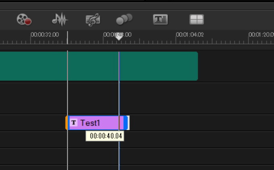Viewport: 274px width, 170px height.
Task: Click the 00:00:40.04 timecode tooltip
Action: pos(105,136)
